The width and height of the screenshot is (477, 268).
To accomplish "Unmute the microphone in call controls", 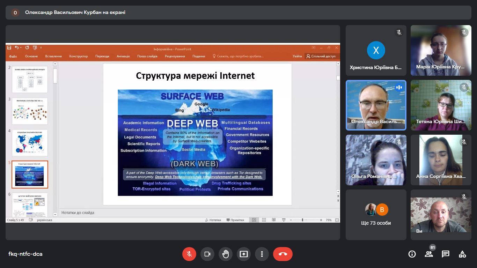I will [189, 254].
